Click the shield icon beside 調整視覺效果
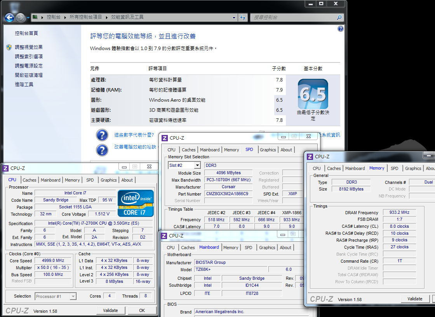The height and width of the screenshot is (317, 435). (x=9, y=47)
